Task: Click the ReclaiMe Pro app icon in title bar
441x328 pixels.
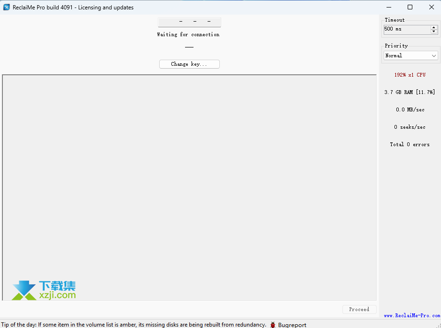Action: pyautogui.click(x=7, y=8)
